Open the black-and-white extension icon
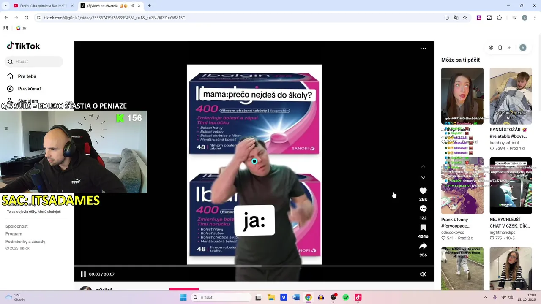The width and height of the screenshot is (541, 304). [489, 18]
